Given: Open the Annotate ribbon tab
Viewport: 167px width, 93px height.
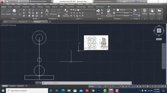Looking at the screenshot, I should pyautogui.click(x=17, y=7).
